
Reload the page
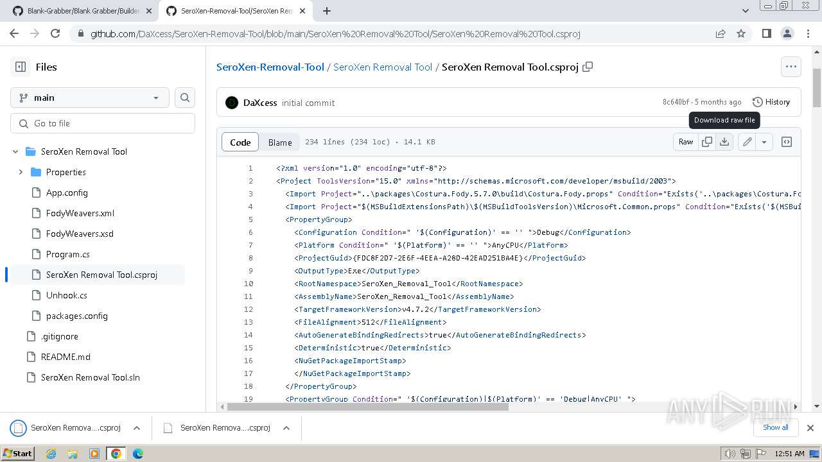[x=55, y=33]
